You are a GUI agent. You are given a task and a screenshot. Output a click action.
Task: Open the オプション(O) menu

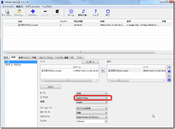33,6
